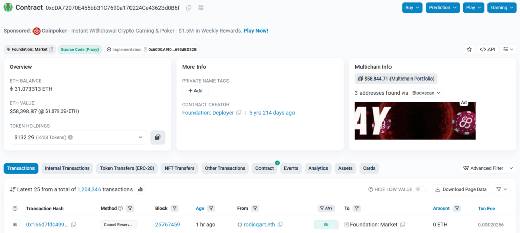The height and width of the screenshot is (233, 520).
Task: Expand the Blockscan dropdown
Action: tap(427, 93)
